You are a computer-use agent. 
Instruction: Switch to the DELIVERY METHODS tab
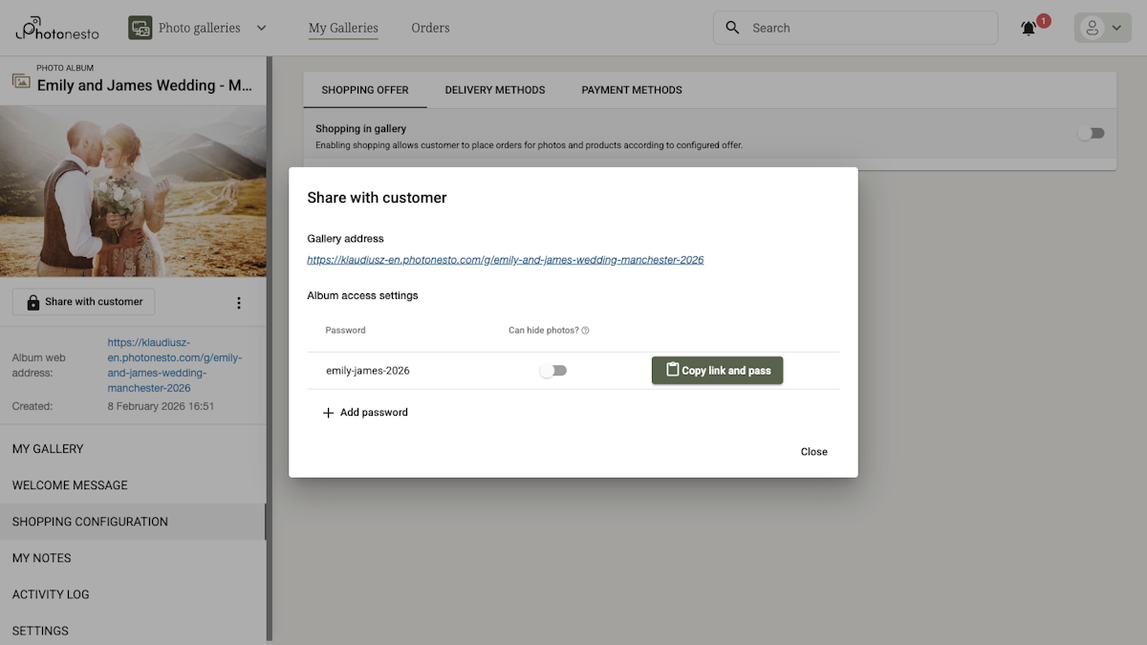point(494,90)
